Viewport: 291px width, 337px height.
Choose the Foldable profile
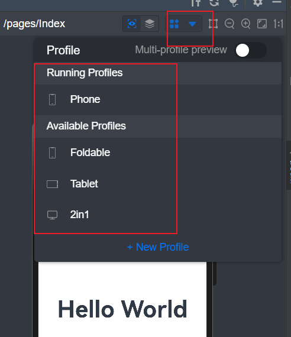[158, 153]
